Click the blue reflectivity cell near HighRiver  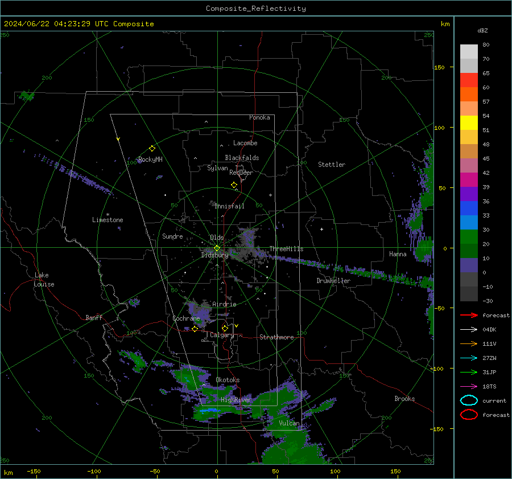(210, 410)
